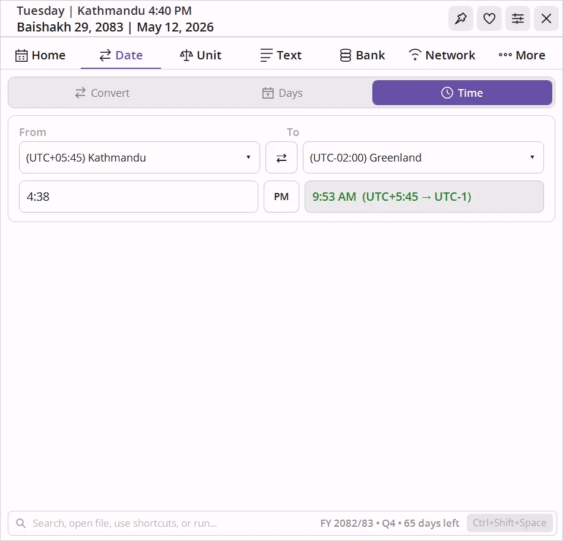This screenshot has height=541, width=563.
Task: Click the FY 2082/83 Q4 status text
Action: coord(390,523)
